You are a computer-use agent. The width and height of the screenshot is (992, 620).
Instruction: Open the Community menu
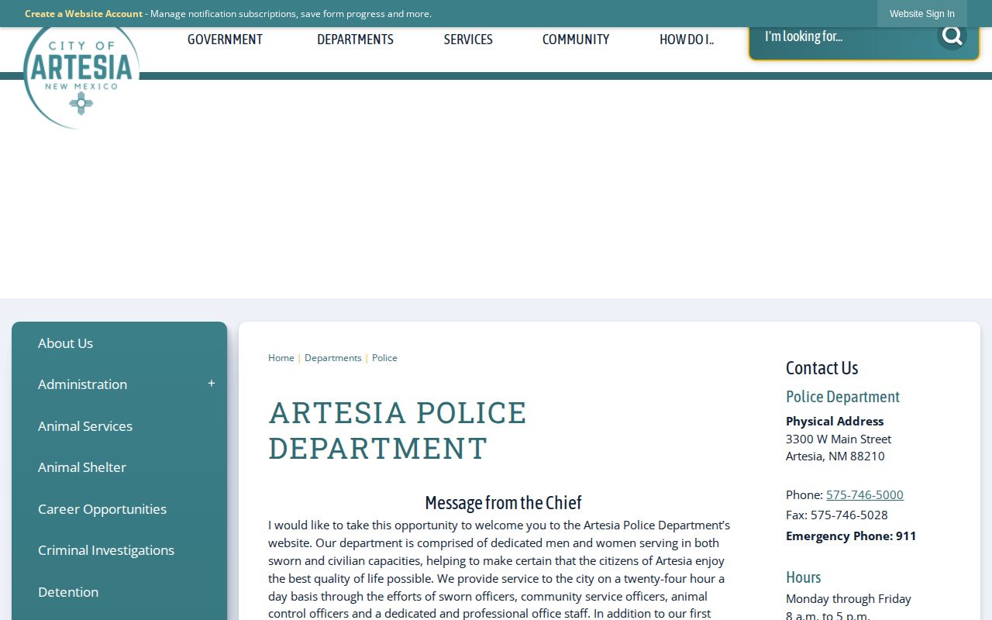click(576, 40)
